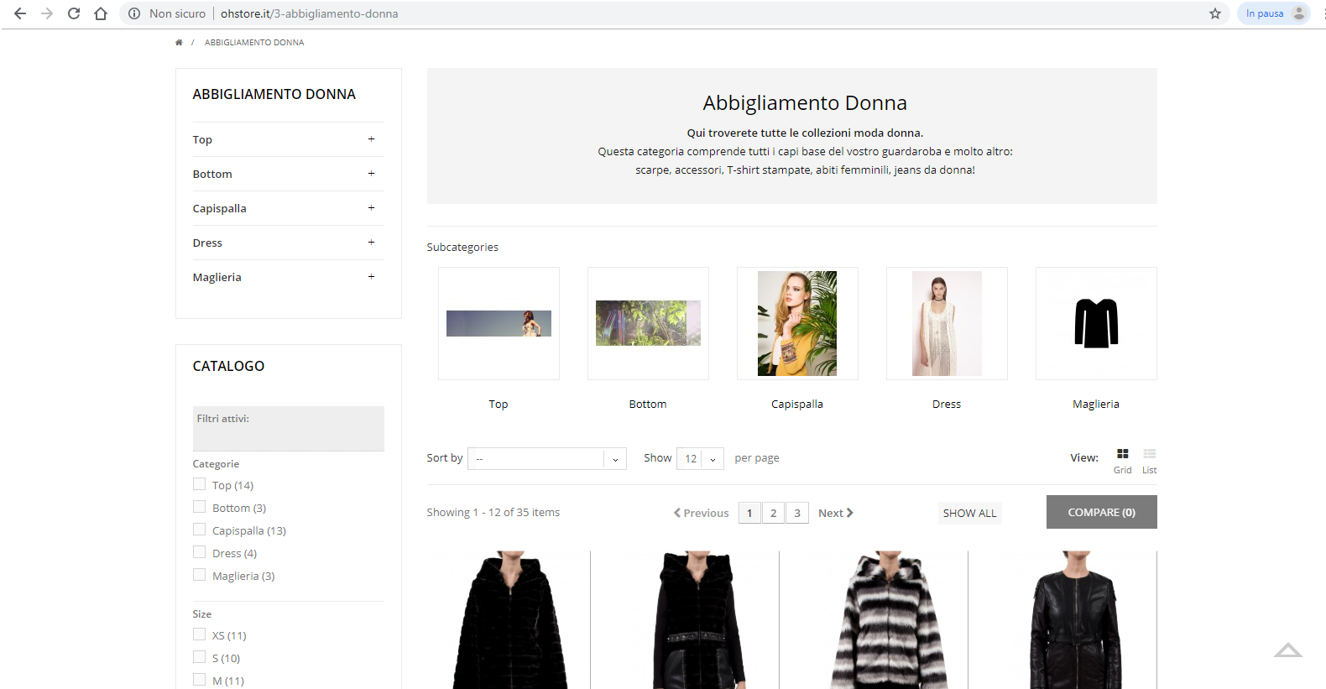
Task: Go to home via breadcrumb house icon
Action: click(179, 42)
